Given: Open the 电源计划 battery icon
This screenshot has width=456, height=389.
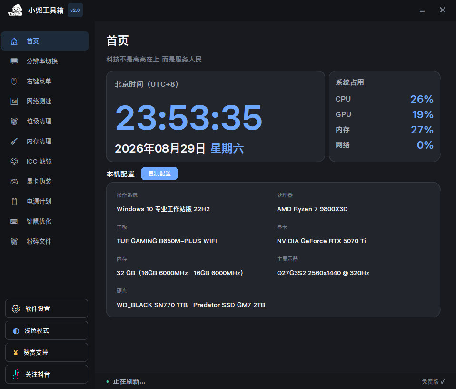Looking at the screenshot, I should point(14,202).
